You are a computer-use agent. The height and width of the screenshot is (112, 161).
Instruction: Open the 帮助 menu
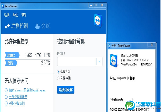24,15
